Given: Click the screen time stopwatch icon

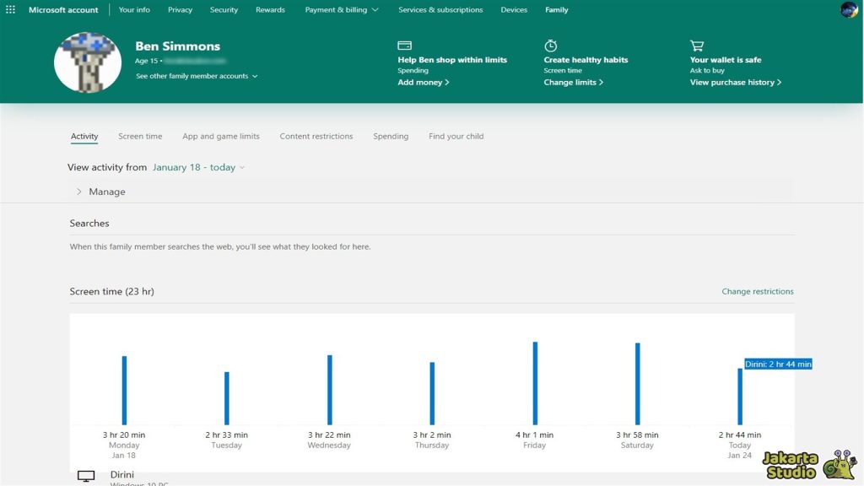Looking at the screenshot, I should (551, 46).
